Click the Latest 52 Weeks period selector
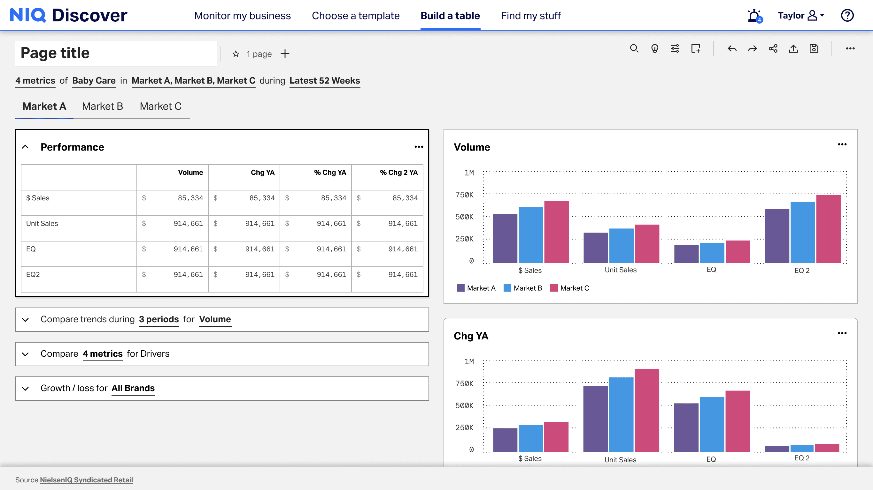The width and height of the screenshot is (873, 490). (324, 80)
